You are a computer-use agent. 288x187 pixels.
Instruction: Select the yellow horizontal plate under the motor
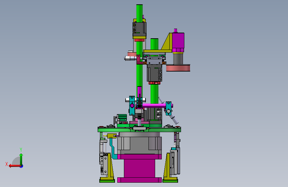(157, 51)
